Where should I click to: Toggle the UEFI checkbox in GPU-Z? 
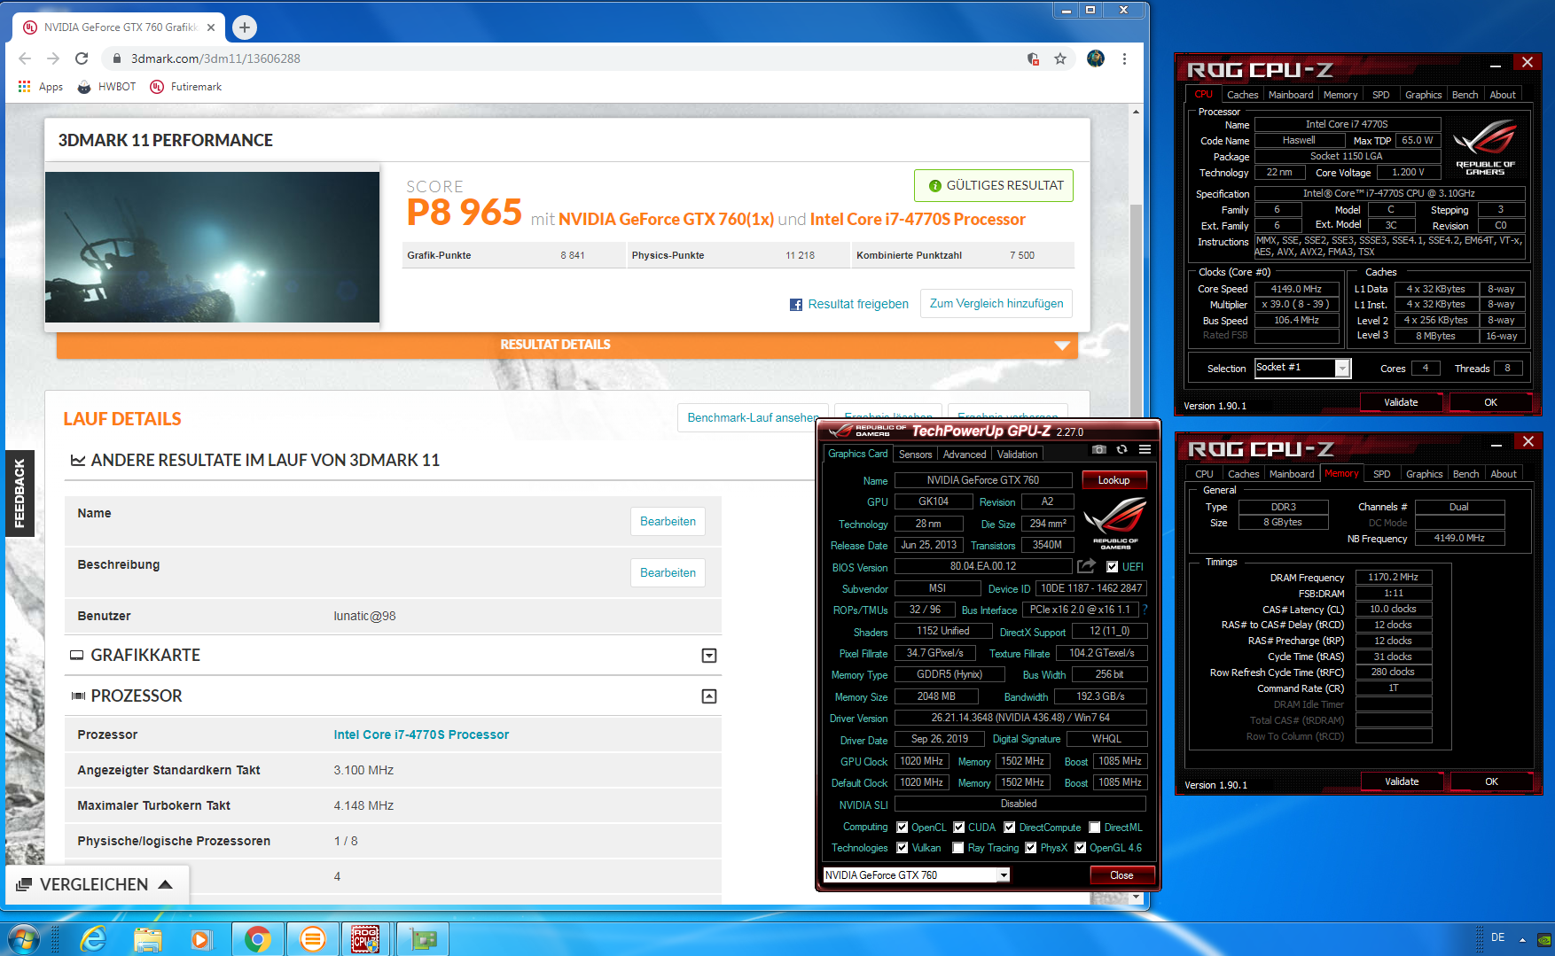coord(1112,567)
